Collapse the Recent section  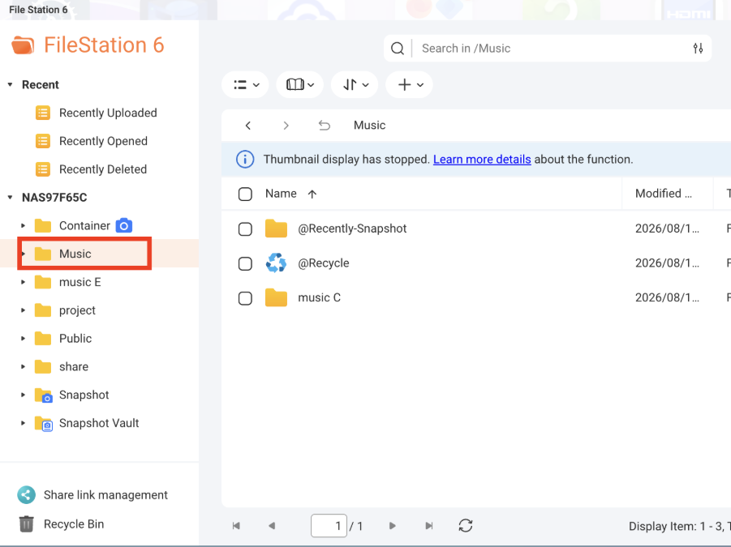10,85
